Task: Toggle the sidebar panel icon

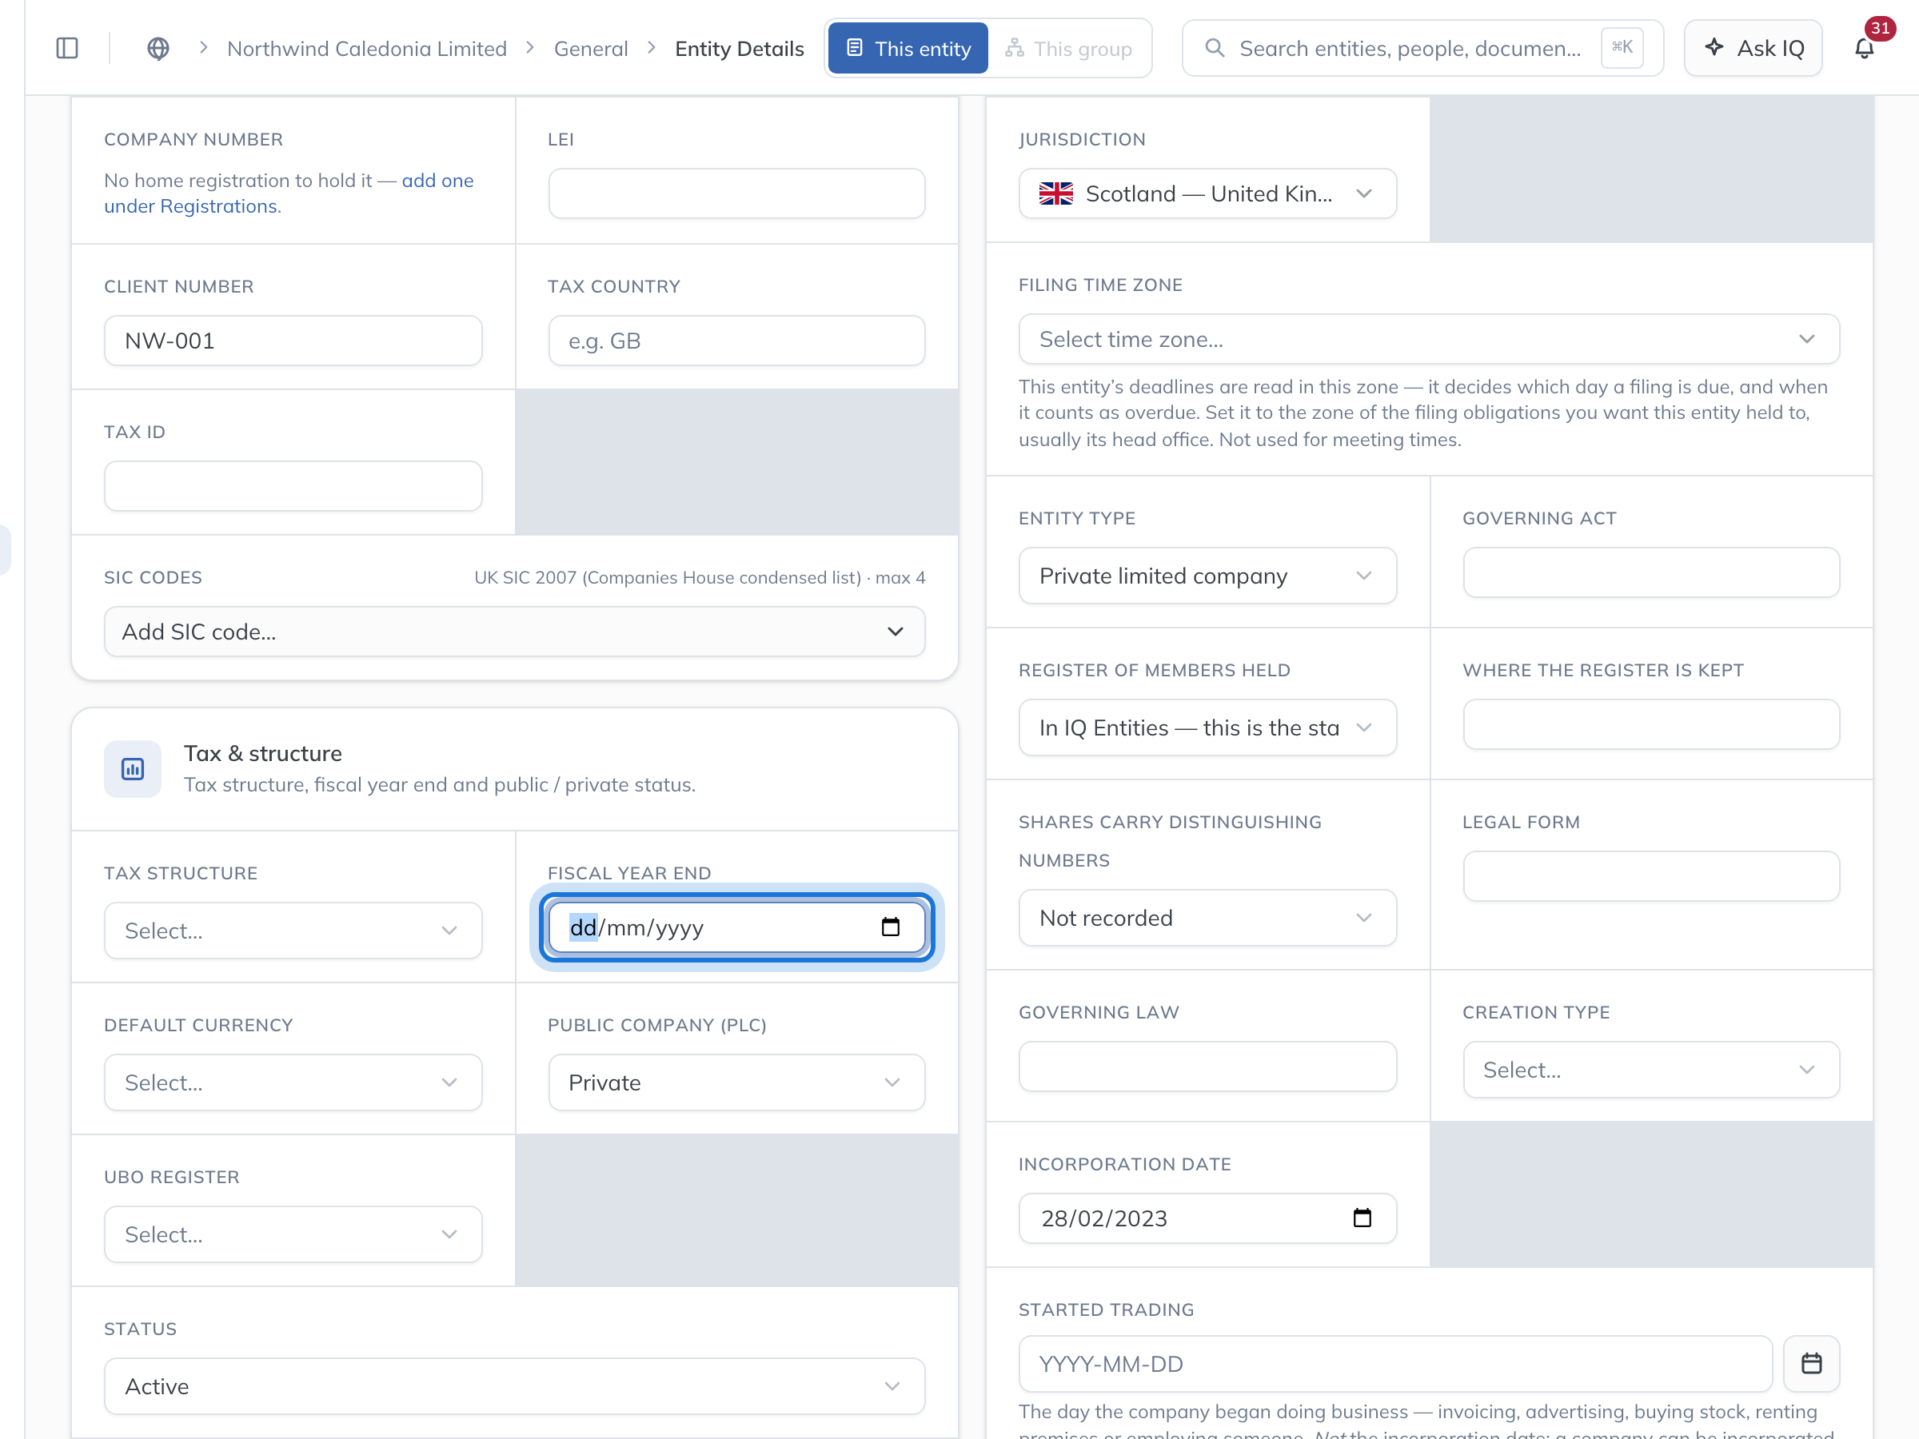Action: pos(67,49)
